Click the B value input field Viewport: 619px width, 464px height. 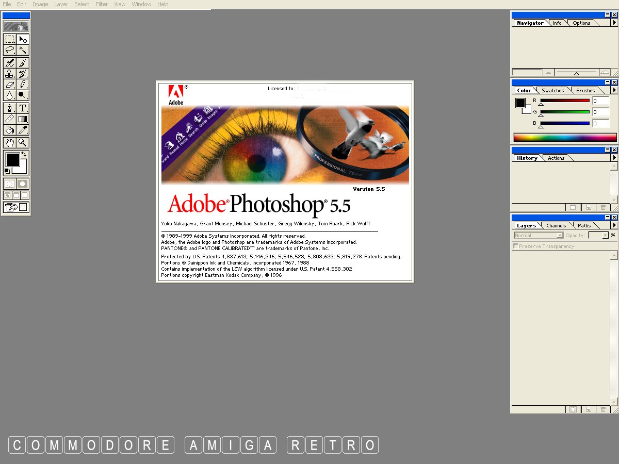point(600,123)
